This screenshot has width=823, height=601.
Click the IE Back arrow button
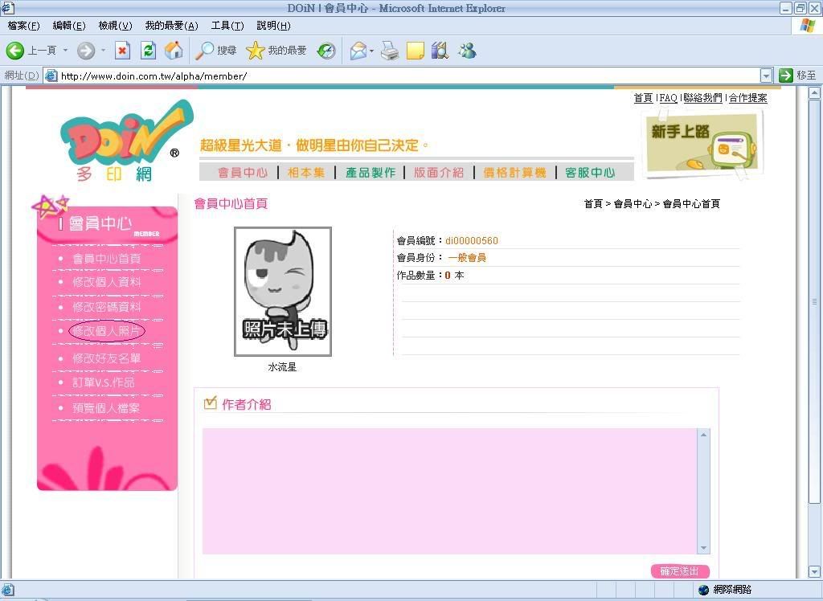coord(15,51)
